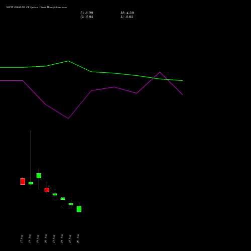
Task: Click the purple indicator line at its lowest point
Action: 68,118
